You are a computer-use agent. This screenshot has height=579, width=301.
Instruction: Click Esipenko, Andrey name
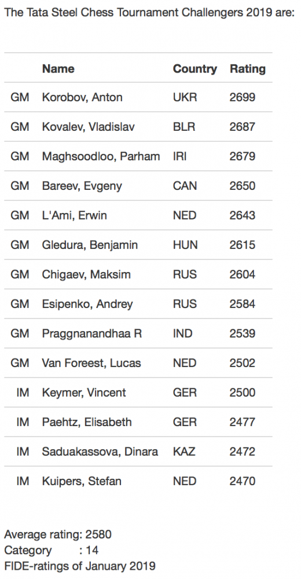87,304
